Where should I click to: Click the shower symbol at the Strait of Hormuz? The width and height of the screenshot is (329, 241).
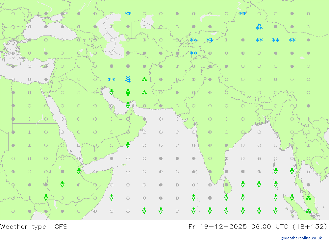pyautogui.click(x=128, y=105)
